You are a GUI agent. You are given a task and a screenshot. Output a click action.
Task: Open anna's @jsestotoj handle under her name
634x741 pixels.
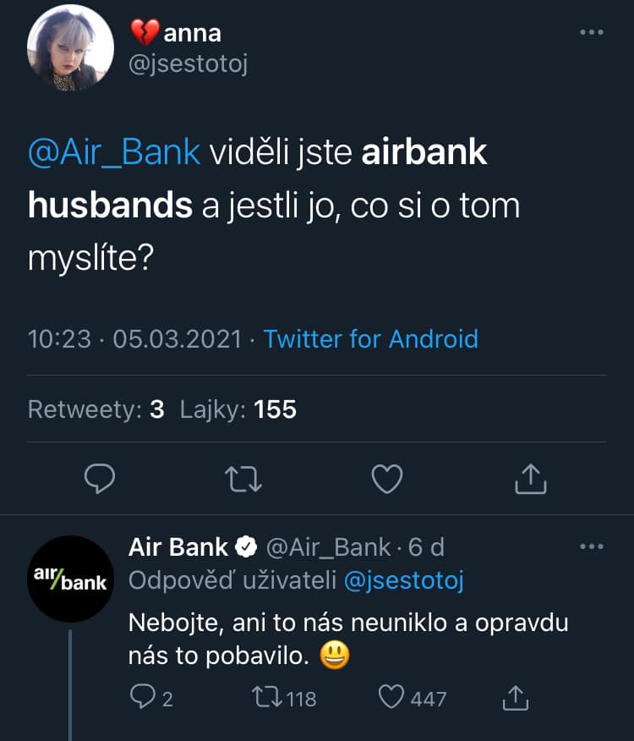(x=188, y=64)
